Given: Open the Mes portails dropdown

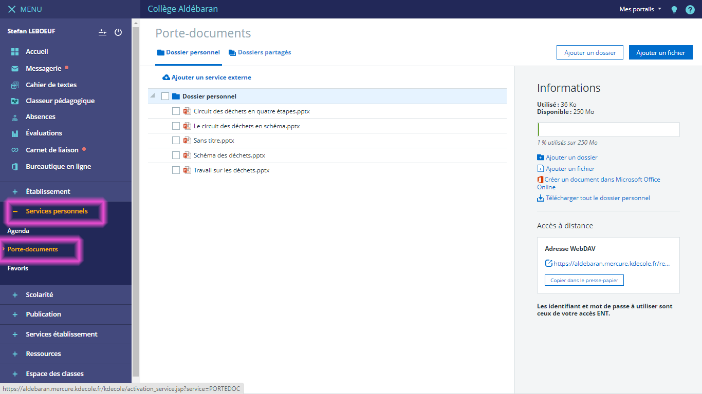Looking at the screenshot, I should point(640,9).
